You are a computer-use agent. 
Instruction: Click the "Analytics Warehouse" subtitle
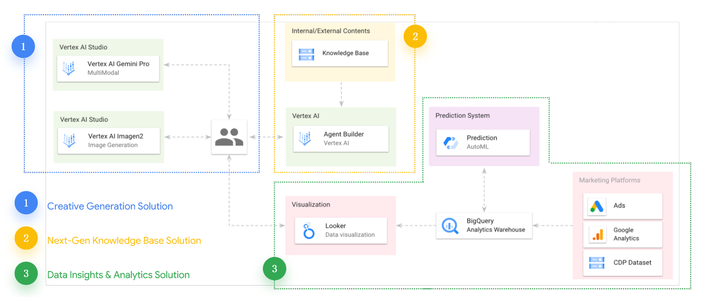pyautogui.click(x=496, y=230)
